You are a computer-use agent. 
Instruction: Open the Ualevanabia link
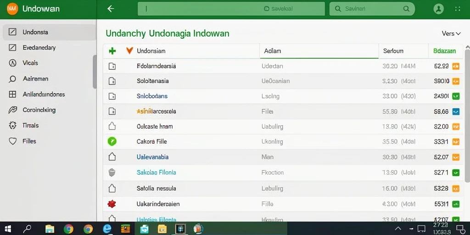152,157
